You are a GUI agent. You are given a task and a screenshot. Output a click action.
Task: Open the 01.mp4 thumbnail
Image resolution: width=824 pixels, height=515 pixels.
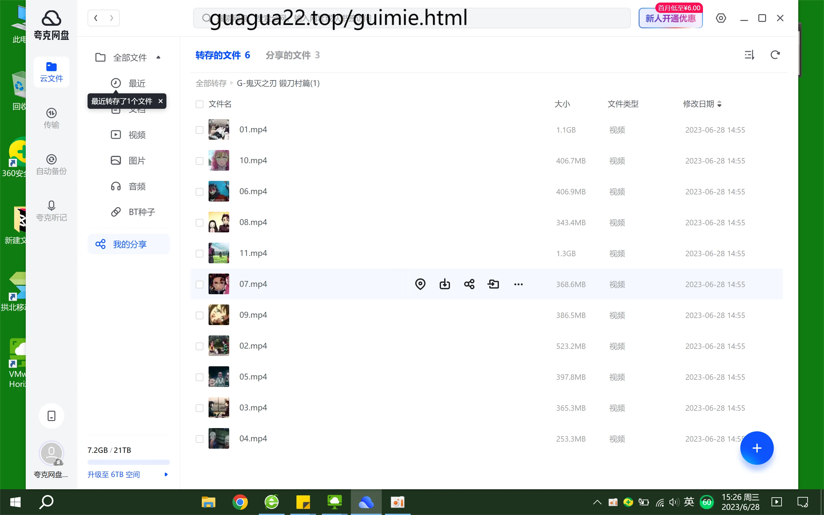pyautogui.click(x=219, y=129)
